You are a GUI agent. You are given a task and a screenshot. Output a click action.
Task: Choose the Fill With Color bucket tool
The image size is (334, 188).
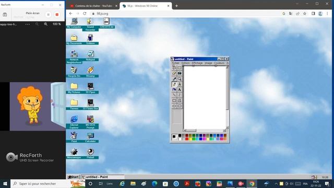[x=180, y=73]
